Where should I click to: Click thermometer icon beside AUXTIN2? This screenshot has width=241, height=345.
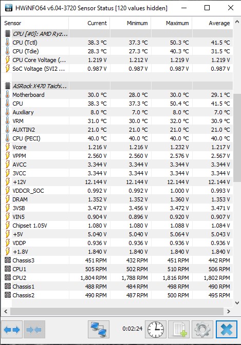point(8,130)
